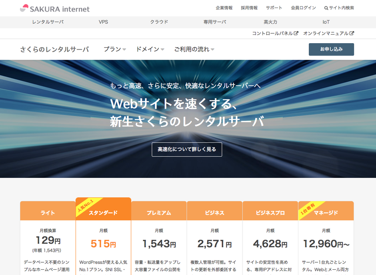The height and width of the screenshot is (275, 376).
Task: Switch to the 専用サーバ section
Action: tap(215, 22)
